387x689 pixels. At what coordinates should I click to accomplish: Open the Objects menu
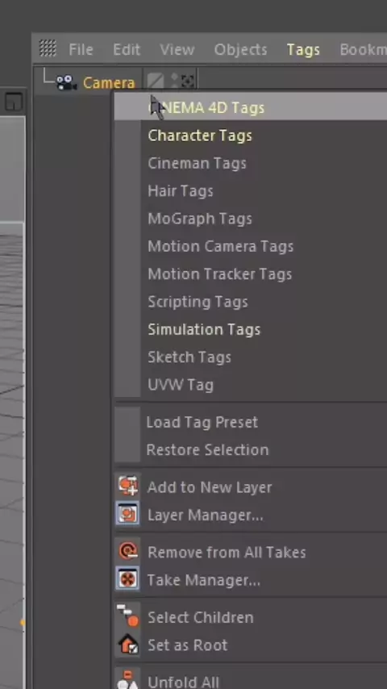[x=240, y=50]
